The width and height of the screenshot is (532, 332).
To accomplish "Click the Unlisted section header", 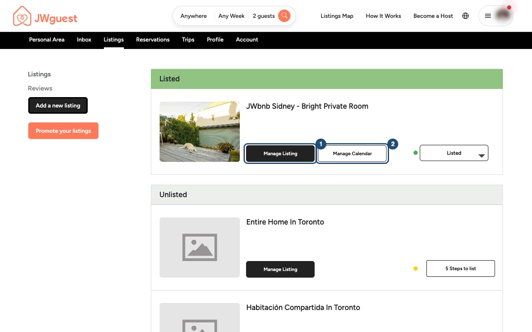I will coord(327,195).
